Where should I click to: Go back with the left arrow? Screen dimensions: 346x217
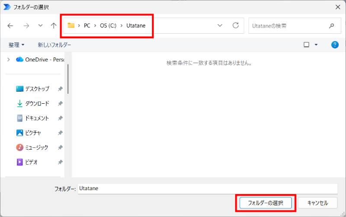(10, 26)
